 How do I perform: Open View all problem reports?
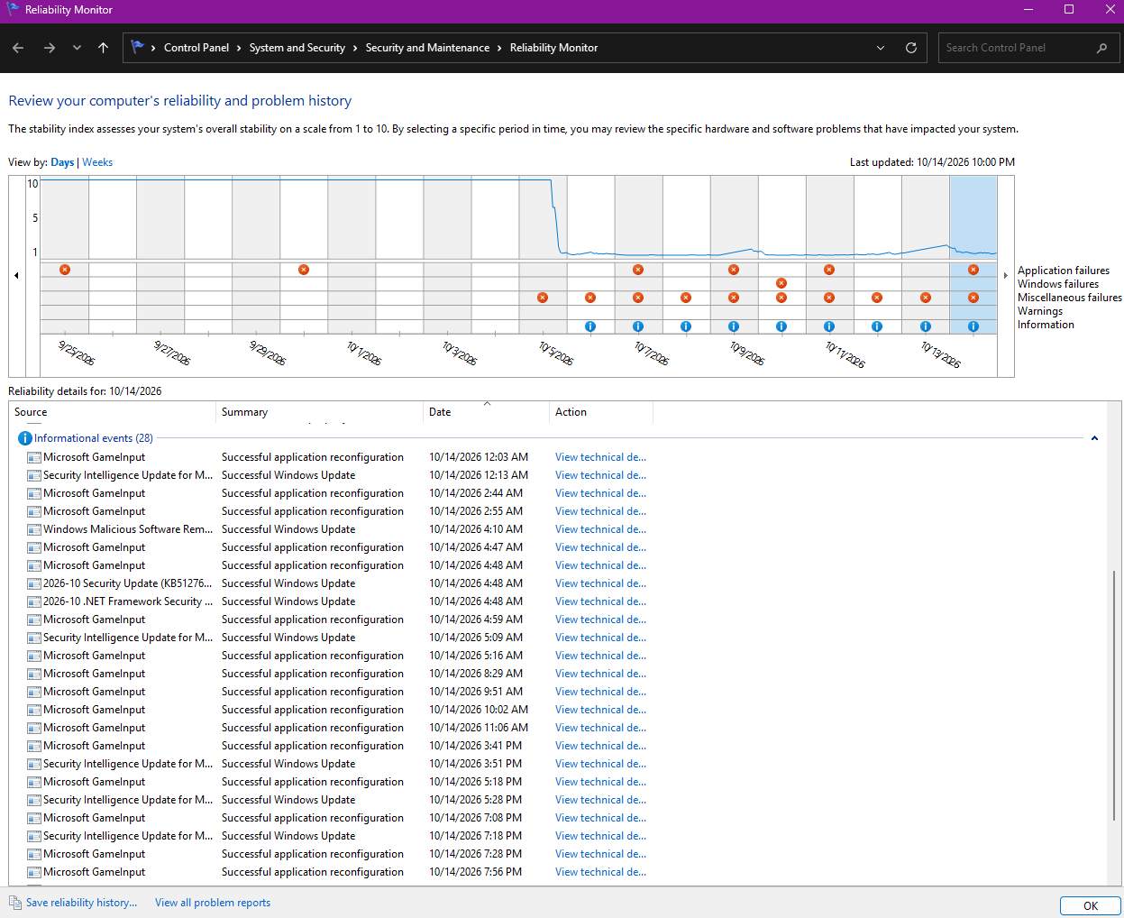point(213,903)
